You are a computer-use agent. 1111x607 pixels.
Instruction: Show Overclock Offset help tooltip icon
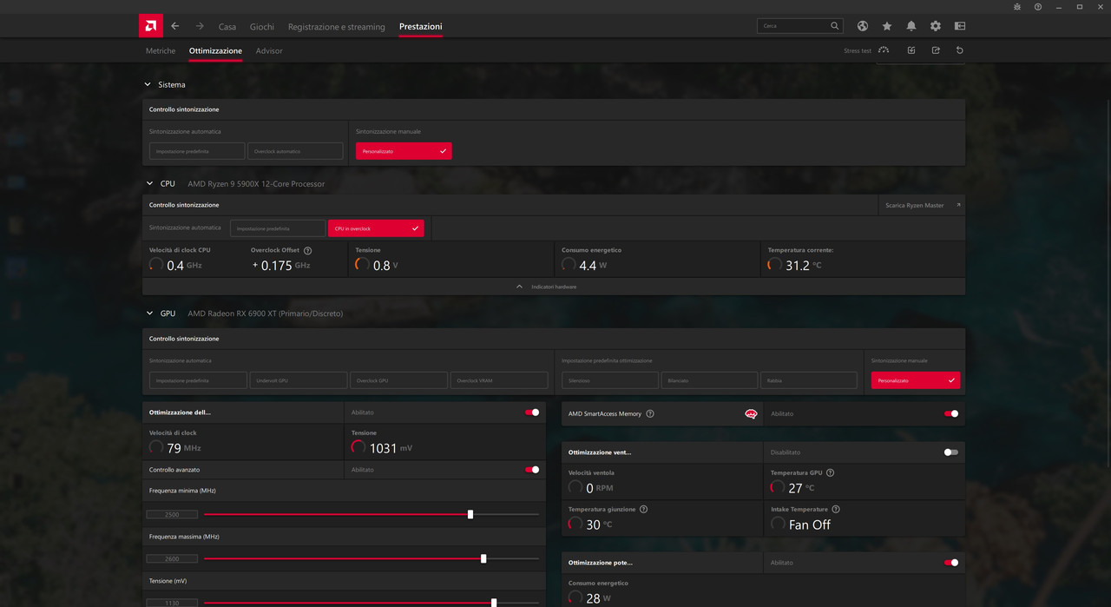[308, 250]
